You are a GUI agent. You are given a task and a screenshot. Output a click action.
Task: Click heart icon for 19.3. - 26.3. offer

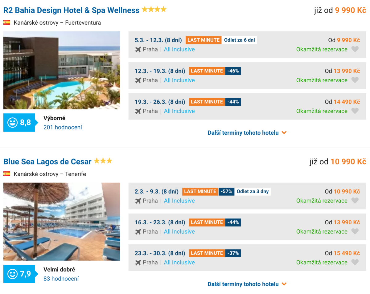tap(355, 111)
